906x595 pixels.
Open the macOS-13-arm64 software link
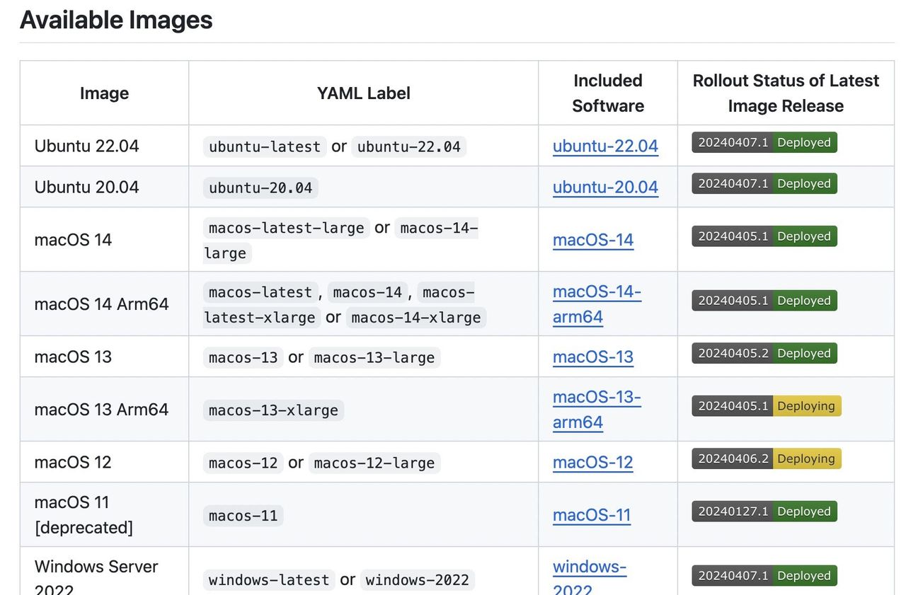pos(597,410)
